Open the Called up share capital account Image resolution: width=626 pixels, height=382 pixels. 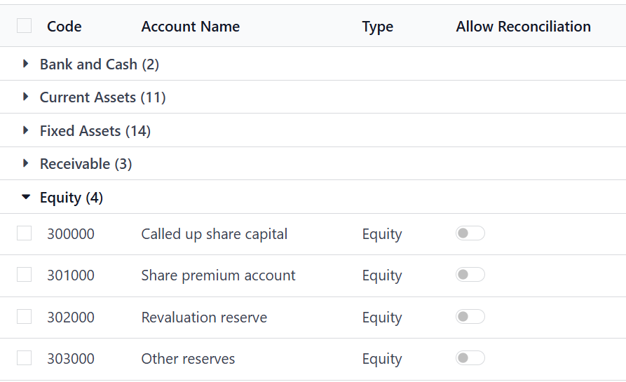(215, 234)
